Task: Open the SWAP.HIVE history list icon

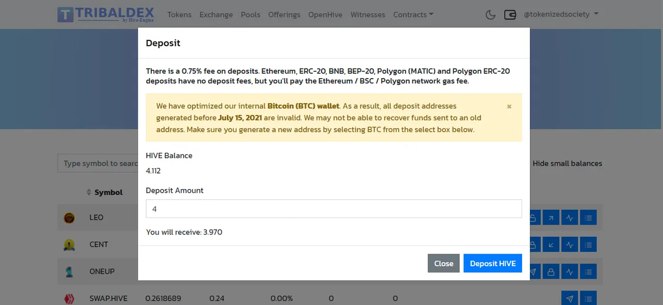Action: click(588, 298)
